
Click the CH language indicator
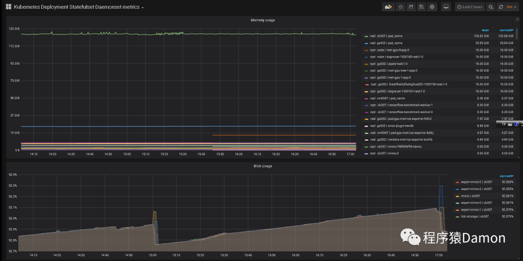[504, 124]
